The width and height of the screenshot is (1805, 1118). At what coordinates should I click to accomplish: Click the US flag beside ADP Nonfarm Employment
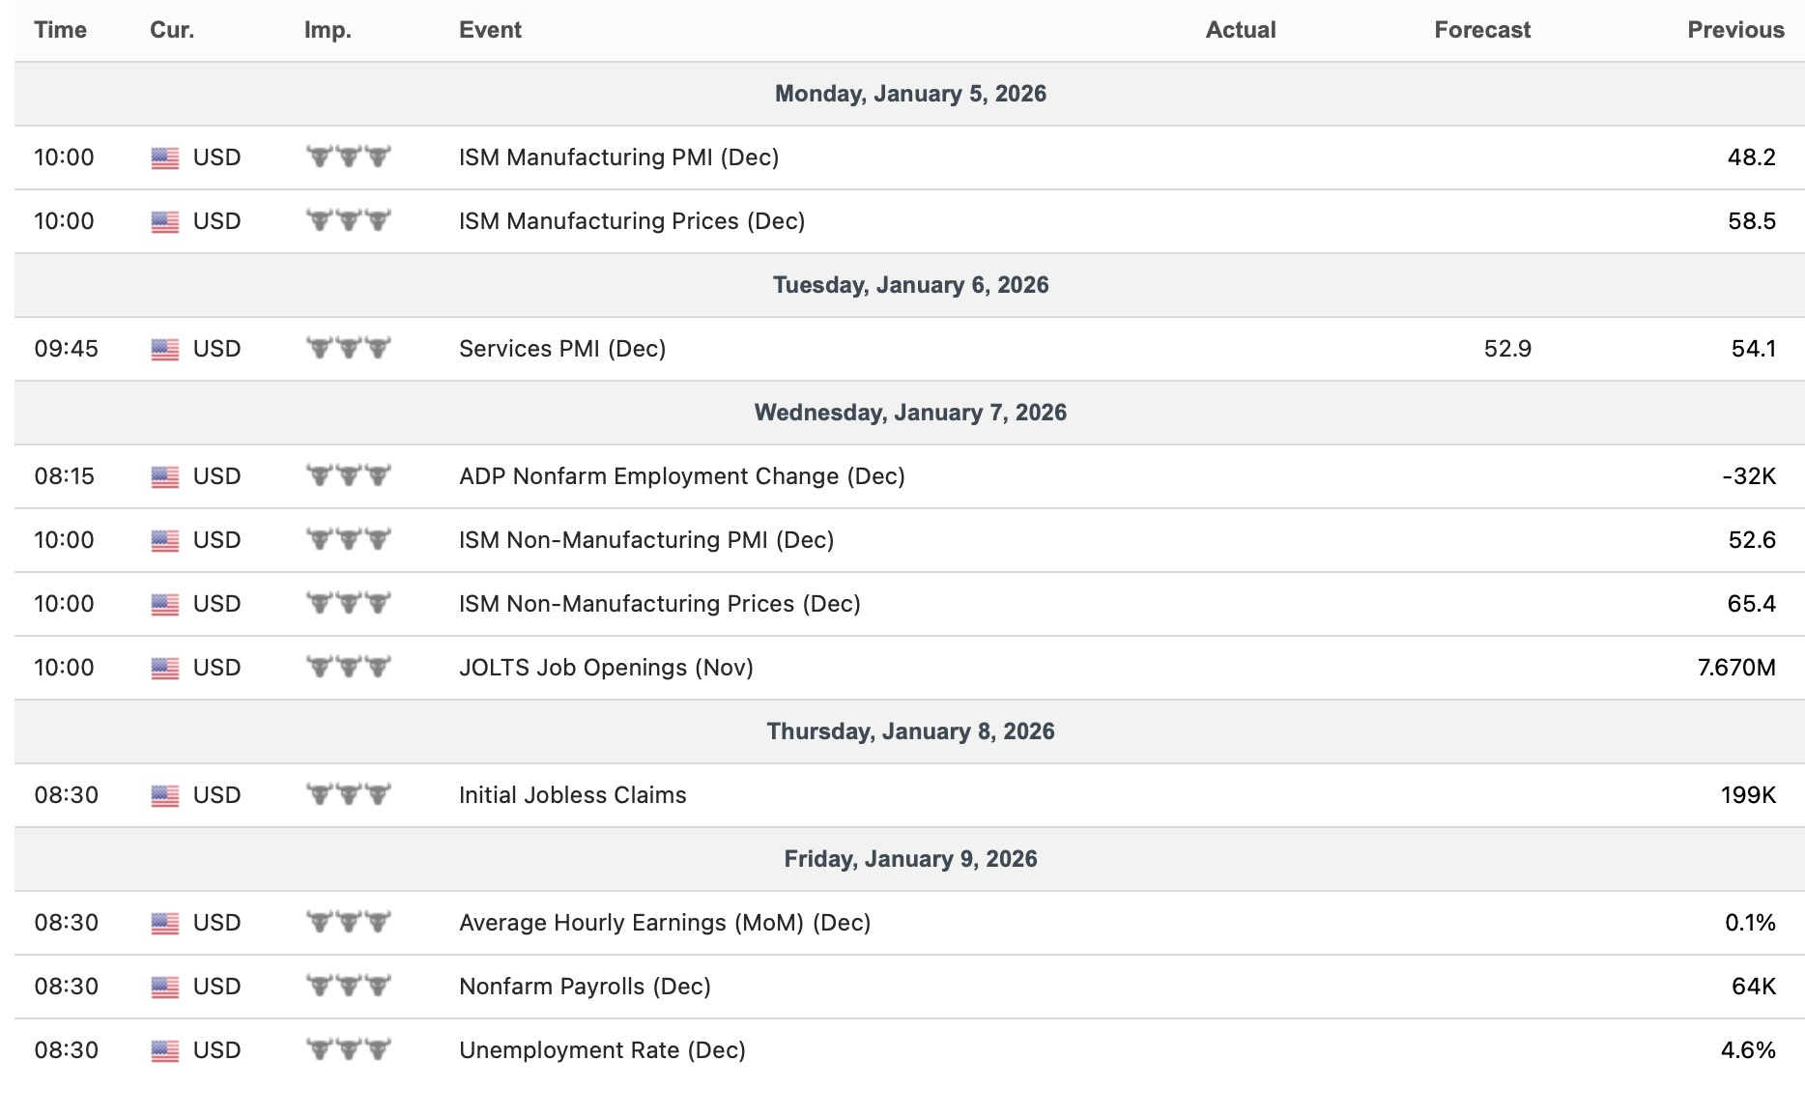click(165, 477)
